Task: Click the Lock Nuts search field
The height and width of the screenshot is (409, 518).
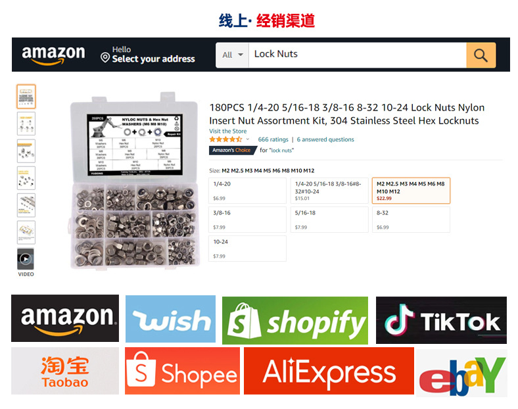Action: (358, 55)
